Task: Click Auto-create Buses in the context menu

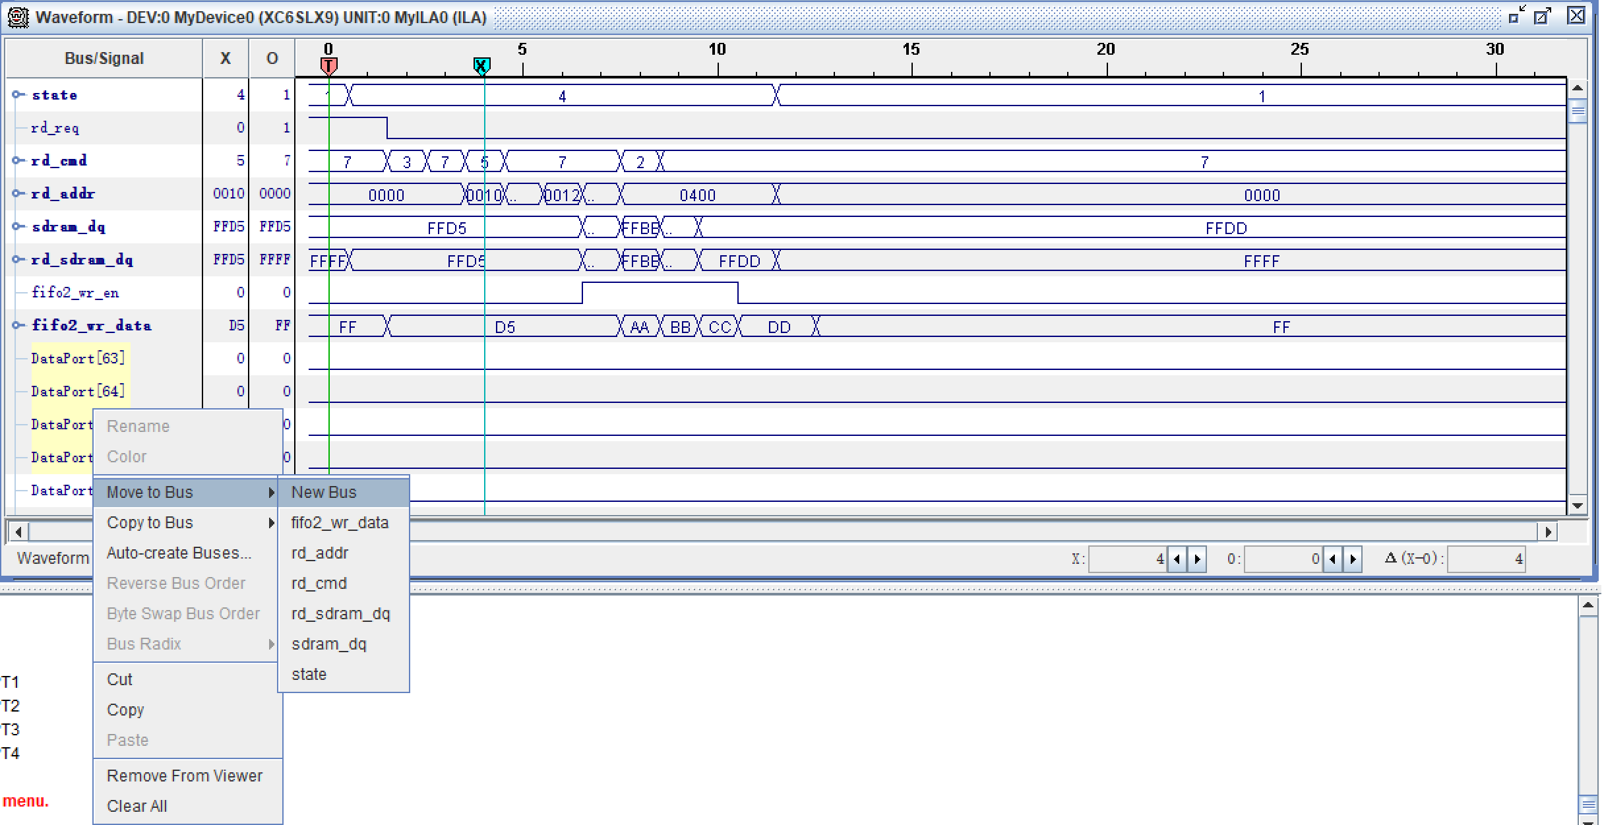Action: [x=179, y=553]
